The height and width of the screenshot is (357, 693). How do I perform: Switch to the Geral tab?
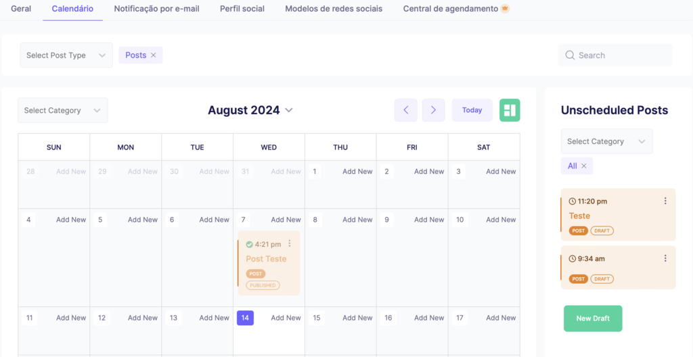(21, 8)
